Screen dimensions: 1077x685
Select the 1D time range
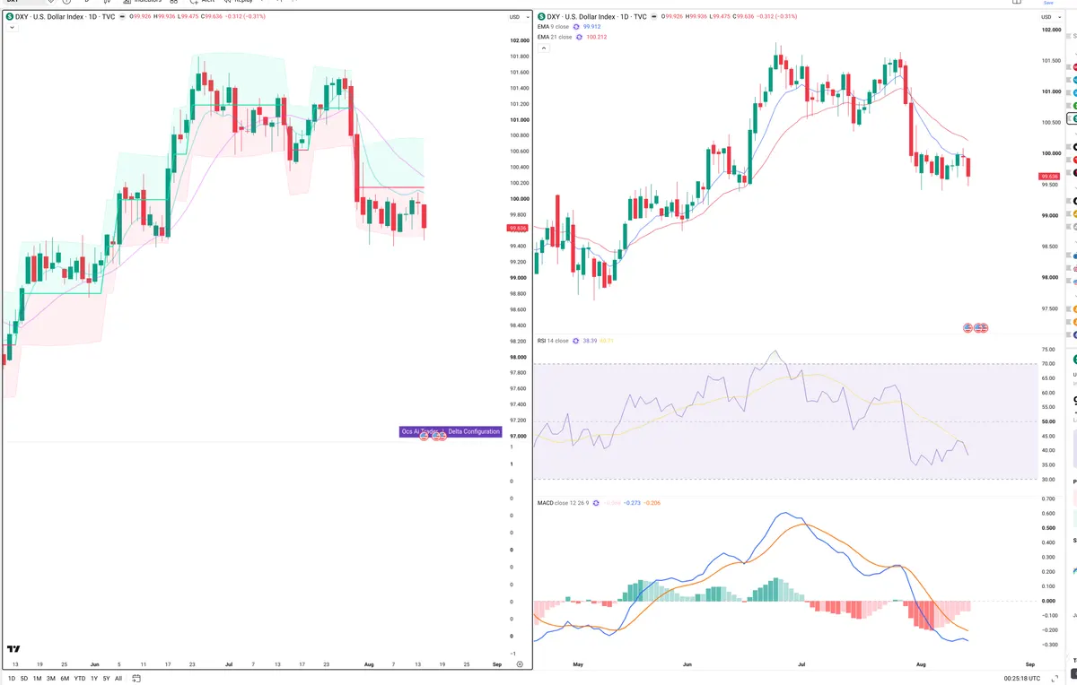tap(12, 679)
